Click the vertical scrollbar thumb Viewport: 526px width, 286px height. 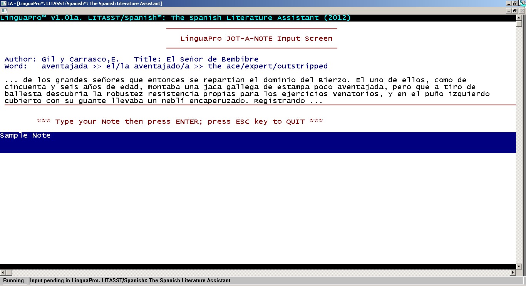coord(519,24)
